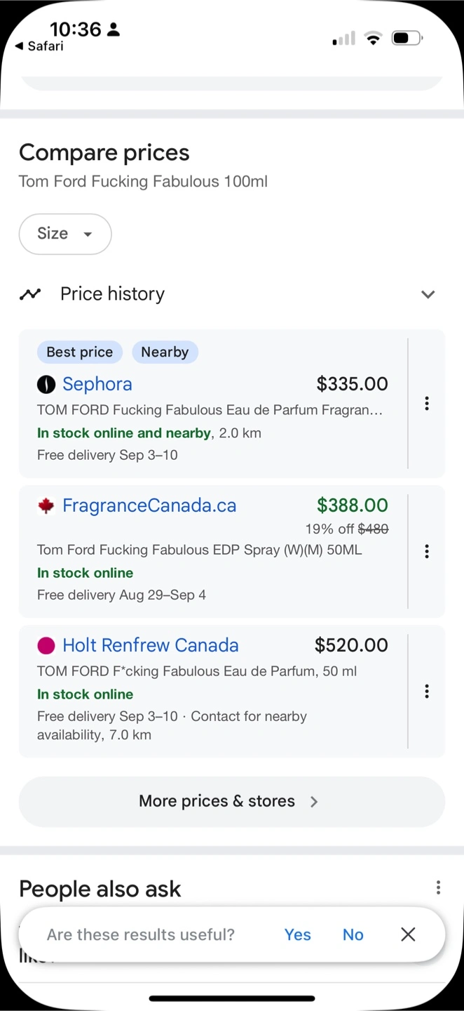The image size is (464, 1011).
Task: Tap the FragranceCanada maple leaf icon
Action: tap(46, 505)
